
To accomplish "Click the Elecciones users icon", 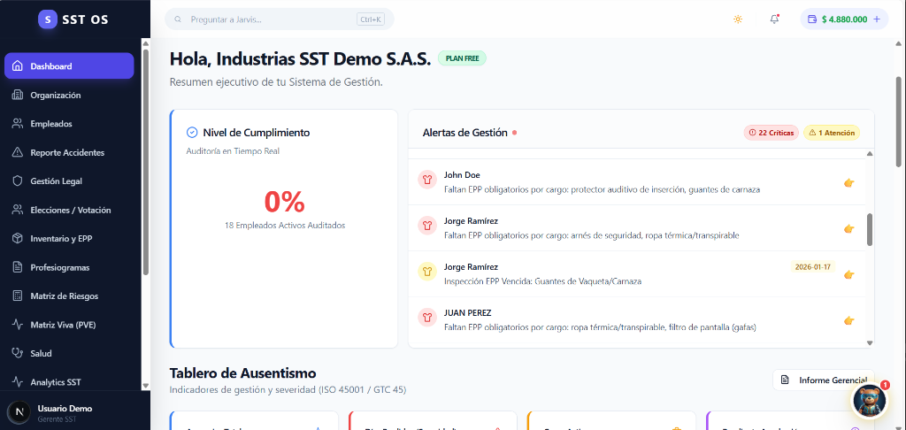I will pyautogui.click(x=18, y=210).
